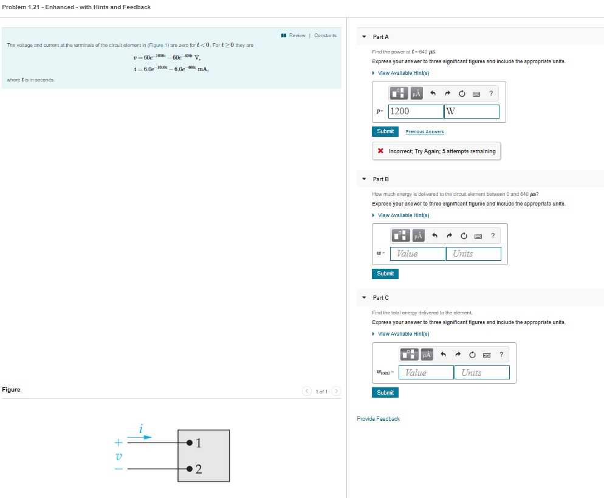
Task: Submit the Part B answer
Action: point(385,274)
